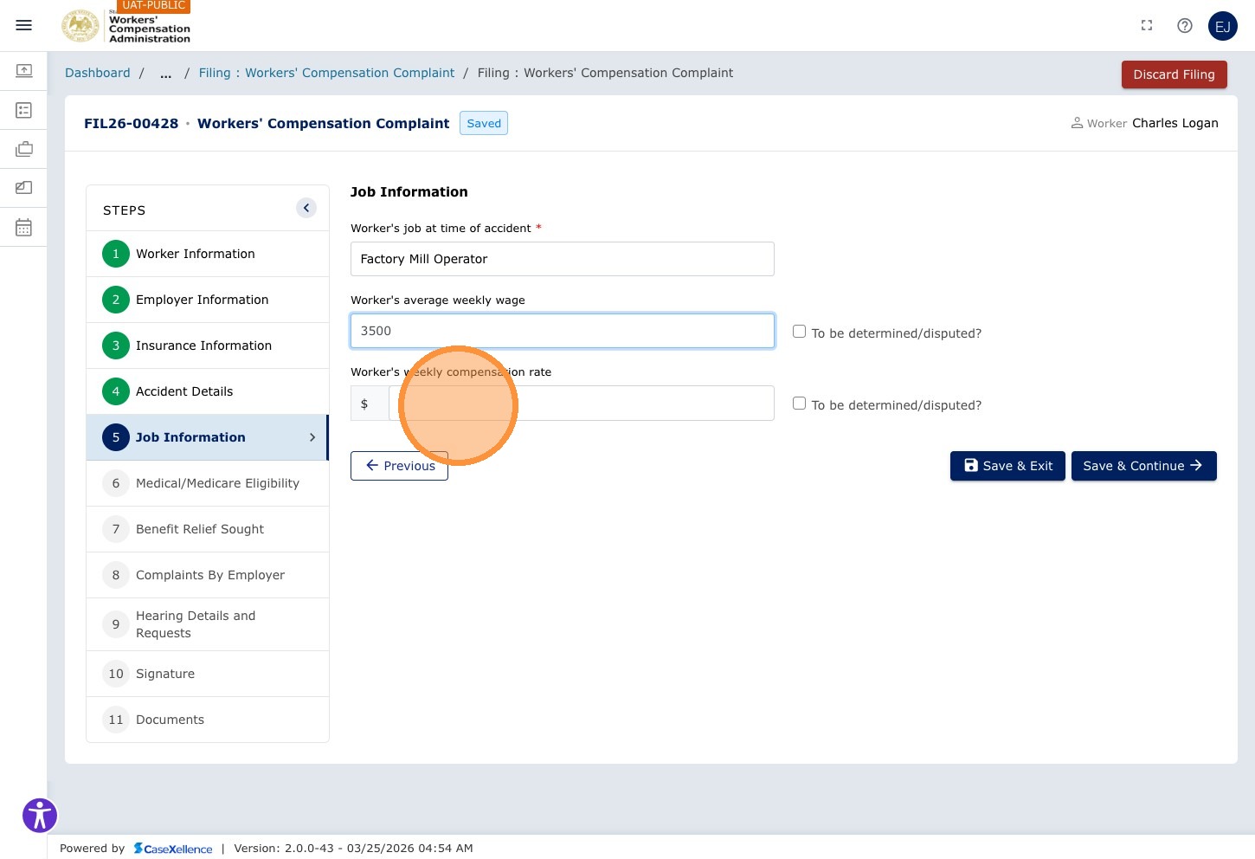1255x859 pixels.
Task: Open Benefit Relief Sought step
Action: 208,529
